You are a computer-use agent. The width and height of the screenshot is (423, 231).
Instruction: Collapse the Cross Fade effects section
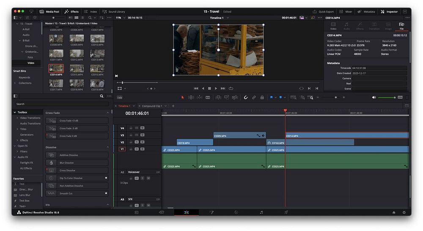click(x=107, y=113)
